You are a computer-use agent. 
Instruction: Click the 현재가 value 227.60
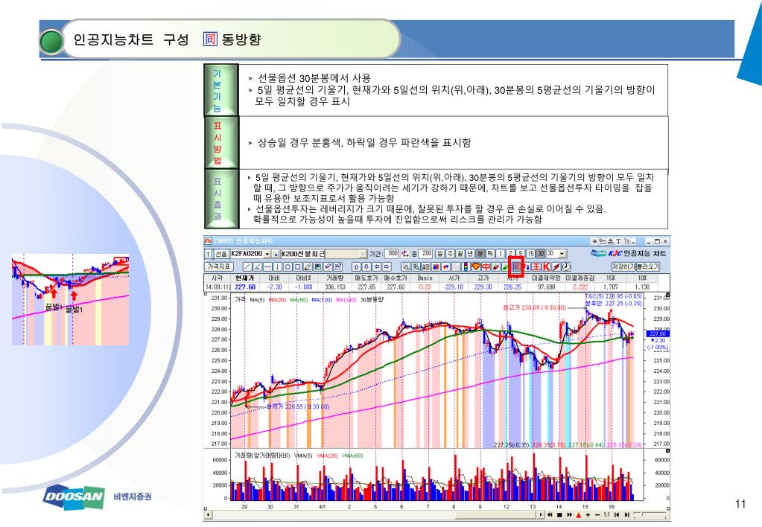click(x=245, y=287)
